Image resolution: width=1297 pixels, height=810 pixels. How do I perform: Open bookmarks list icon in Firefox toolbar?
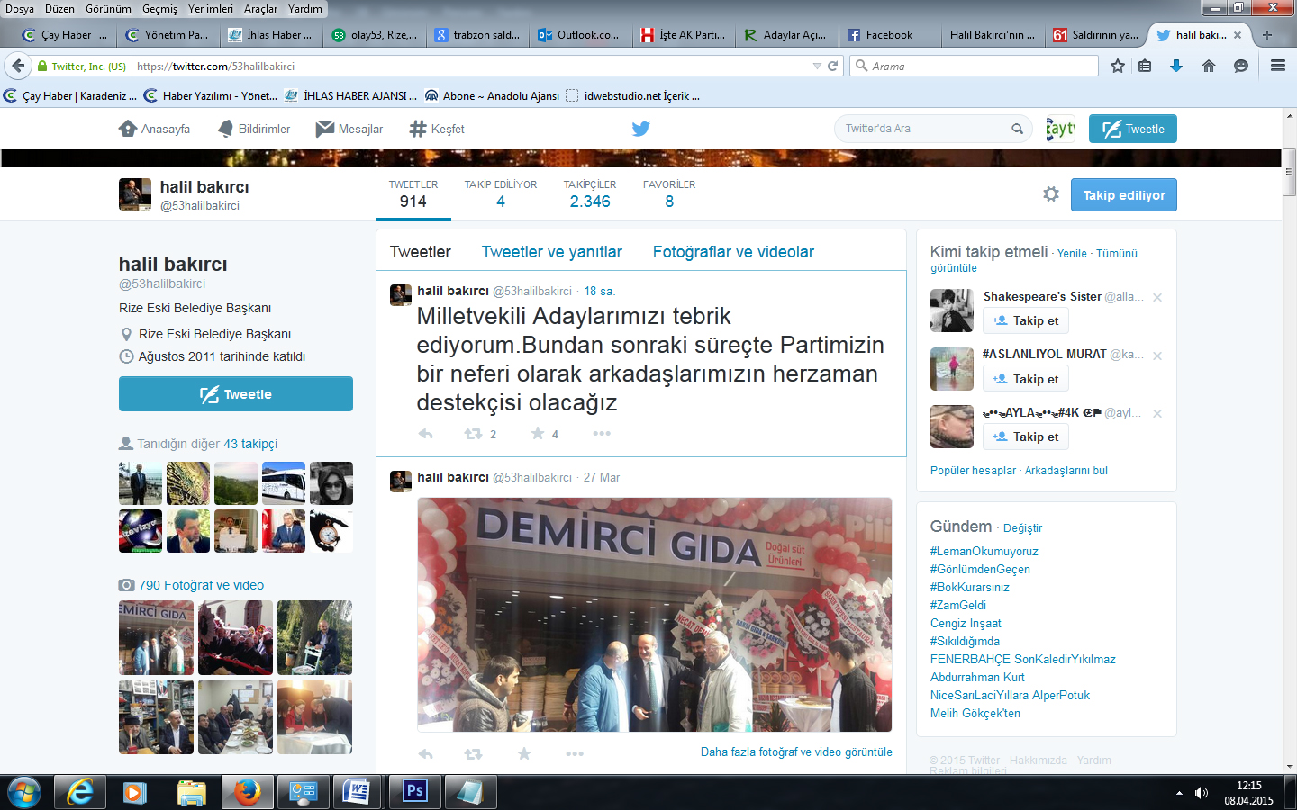pyautogui.click(x=1145, y=66)
